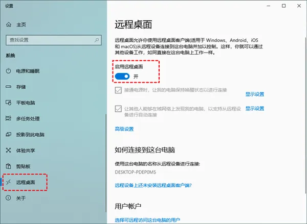Click 显示设置 link beside the network discovery checkbox
The image size is (307, 224).
(x=255, y=109)
